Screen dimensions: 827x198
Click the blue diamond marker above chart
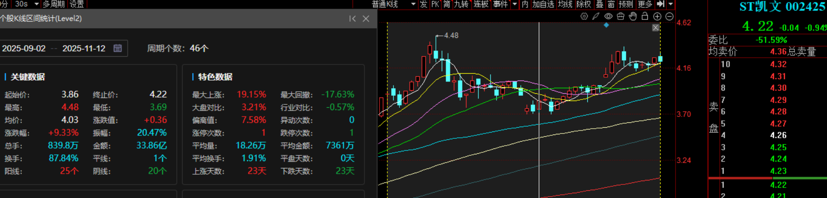pos(606,25)
